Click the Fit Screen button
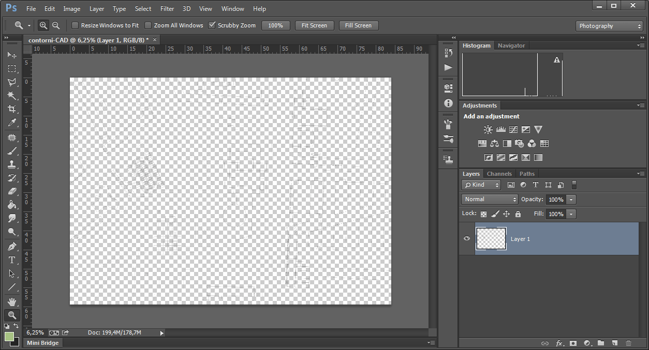This screenshot has width=649, height=350. (x=314, y=25)
